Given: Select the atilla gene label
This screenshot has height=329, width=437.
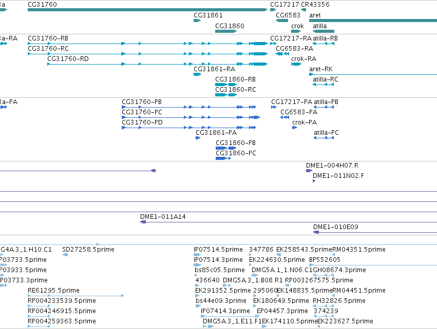Looking at the screenshot, I should 320,26.
